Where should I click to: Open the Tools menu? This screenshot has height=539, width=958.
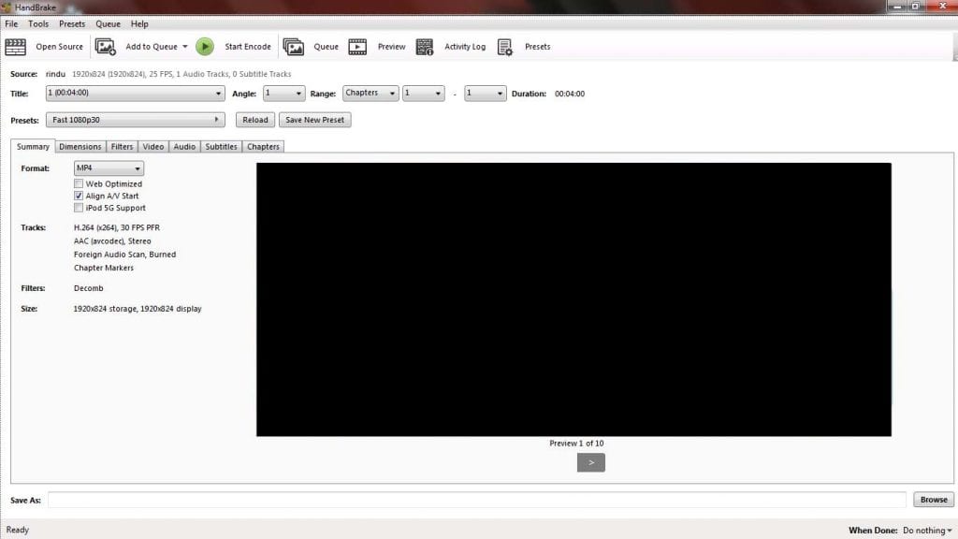(37, 23)
